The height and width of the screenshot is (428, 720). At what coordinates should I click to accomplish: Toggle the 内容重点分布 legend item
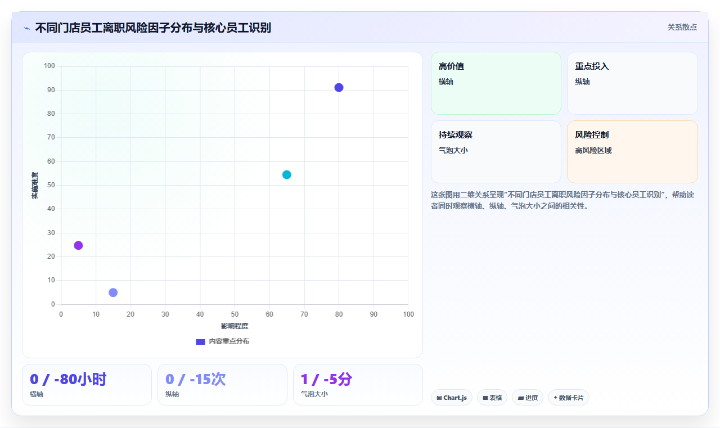(x=222, y=341)
